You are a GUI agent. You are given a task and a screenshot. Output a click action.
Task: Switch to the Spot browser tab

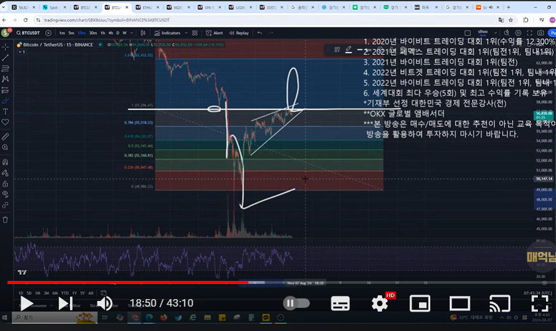click(54, 7)
